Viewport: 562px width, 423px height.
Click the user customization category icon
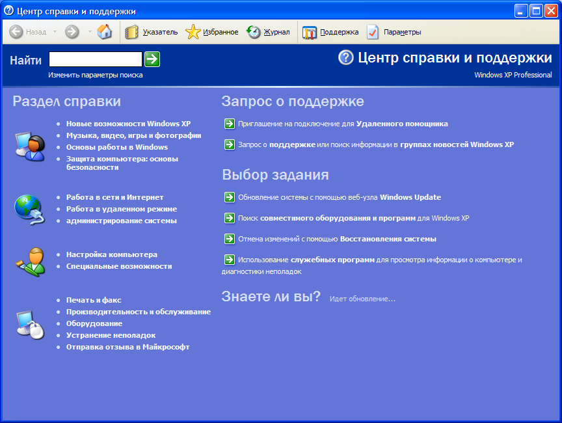point(31,262)
